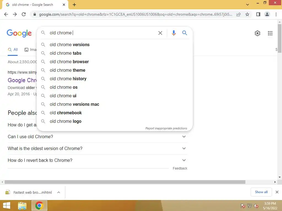Open download options chevron for mhtml file
282x211 pixels.
[x=59, y=192]
